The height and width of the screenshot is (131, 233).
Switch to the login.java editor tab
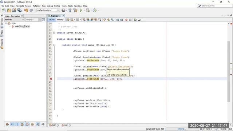pyautogui.click(x=56, y=16)
